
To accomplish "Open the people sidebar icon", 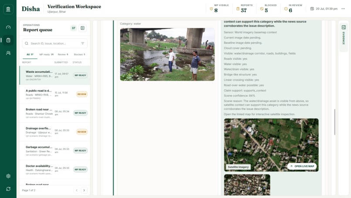I will (x=8, y=53).
